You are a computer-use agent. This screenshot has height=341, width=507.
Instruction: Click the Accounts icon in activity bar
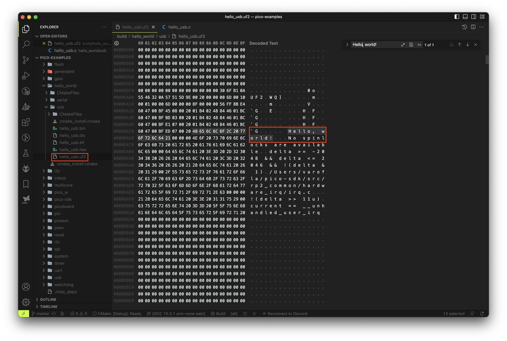click(x=26, y=287)
